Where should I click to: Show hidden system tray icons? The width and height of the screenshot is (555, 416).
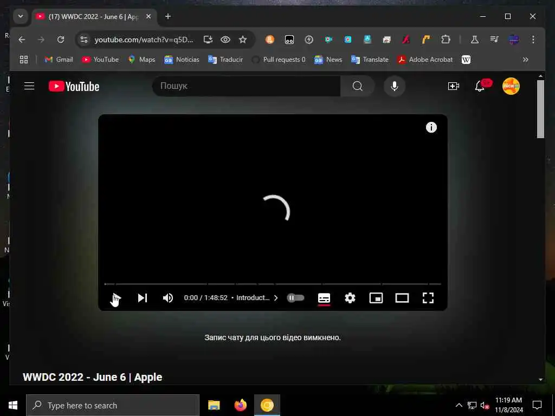[x=459, y=405]
